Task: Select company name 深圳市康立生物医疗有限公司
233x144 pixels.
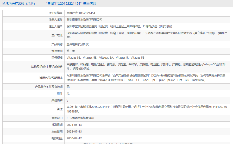Action: pos(84,20)
